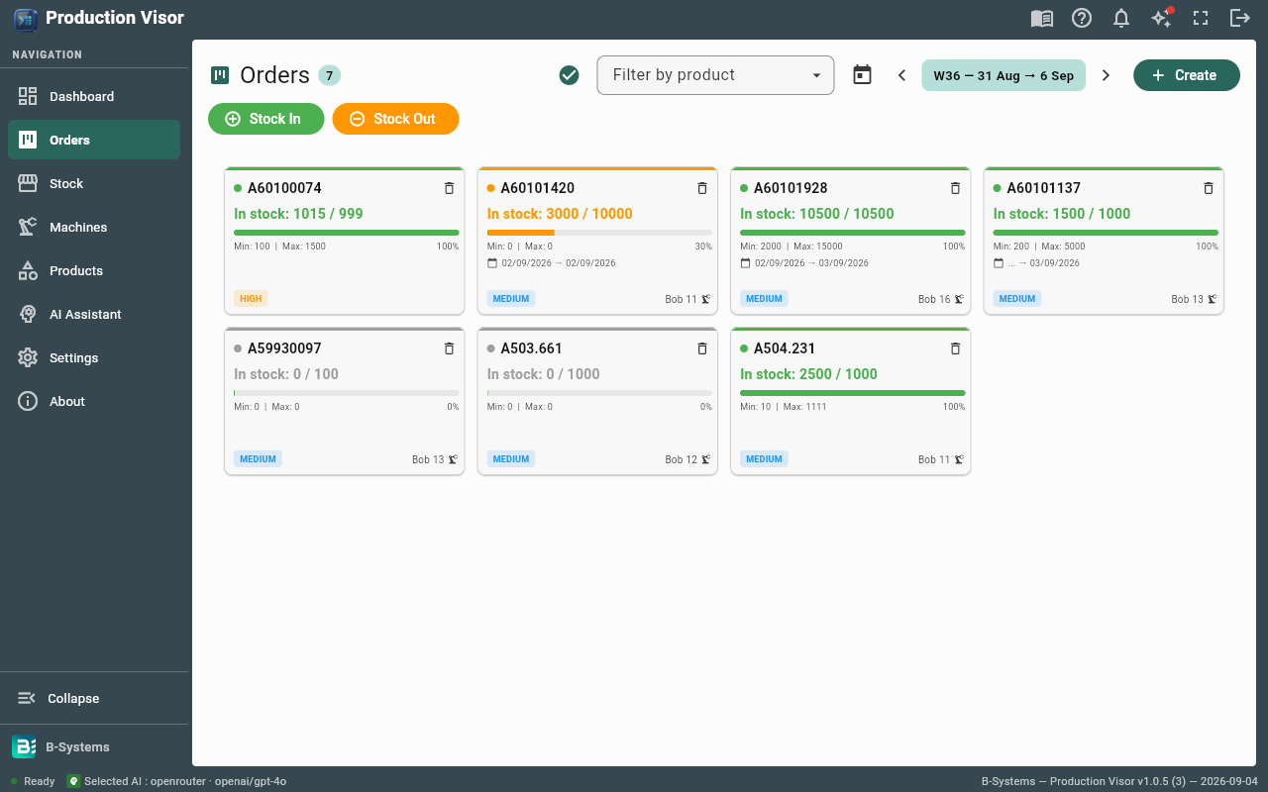Open AI Assistant in navigation
This screenshot has width=1268, height=792.
point(94,314)
